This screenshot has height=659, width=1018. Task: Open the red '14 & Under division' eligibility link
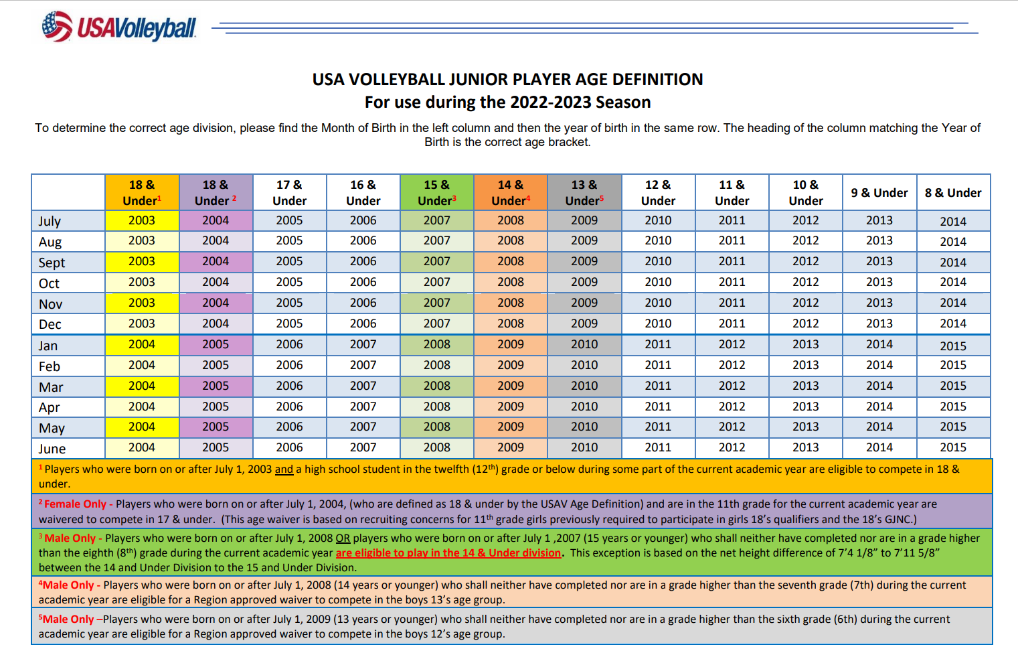[x=448, y=553]
